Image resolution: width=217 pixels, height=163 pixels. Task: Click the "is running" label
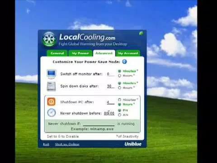tap(126, 124)
